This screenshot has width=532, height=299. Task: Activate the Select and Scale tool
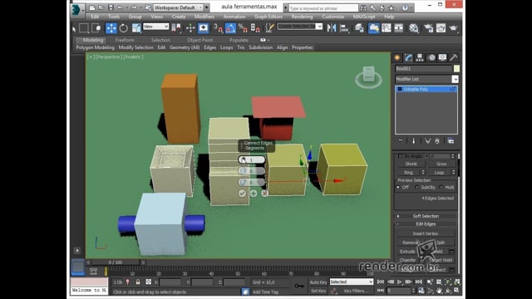click(136, 28)
